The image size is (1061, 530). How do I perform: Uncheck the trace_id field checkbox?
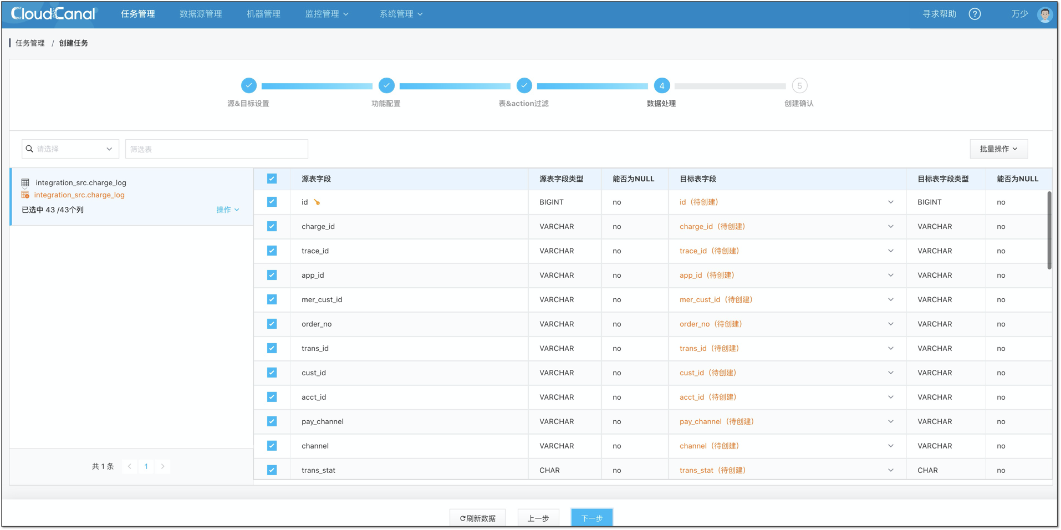click(272, 251)
